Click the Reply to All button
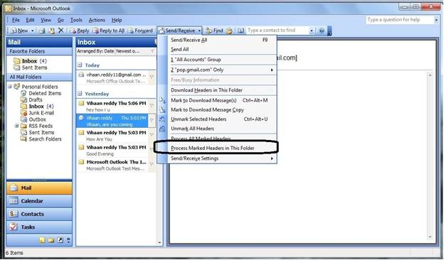 (x=109, y=31)
